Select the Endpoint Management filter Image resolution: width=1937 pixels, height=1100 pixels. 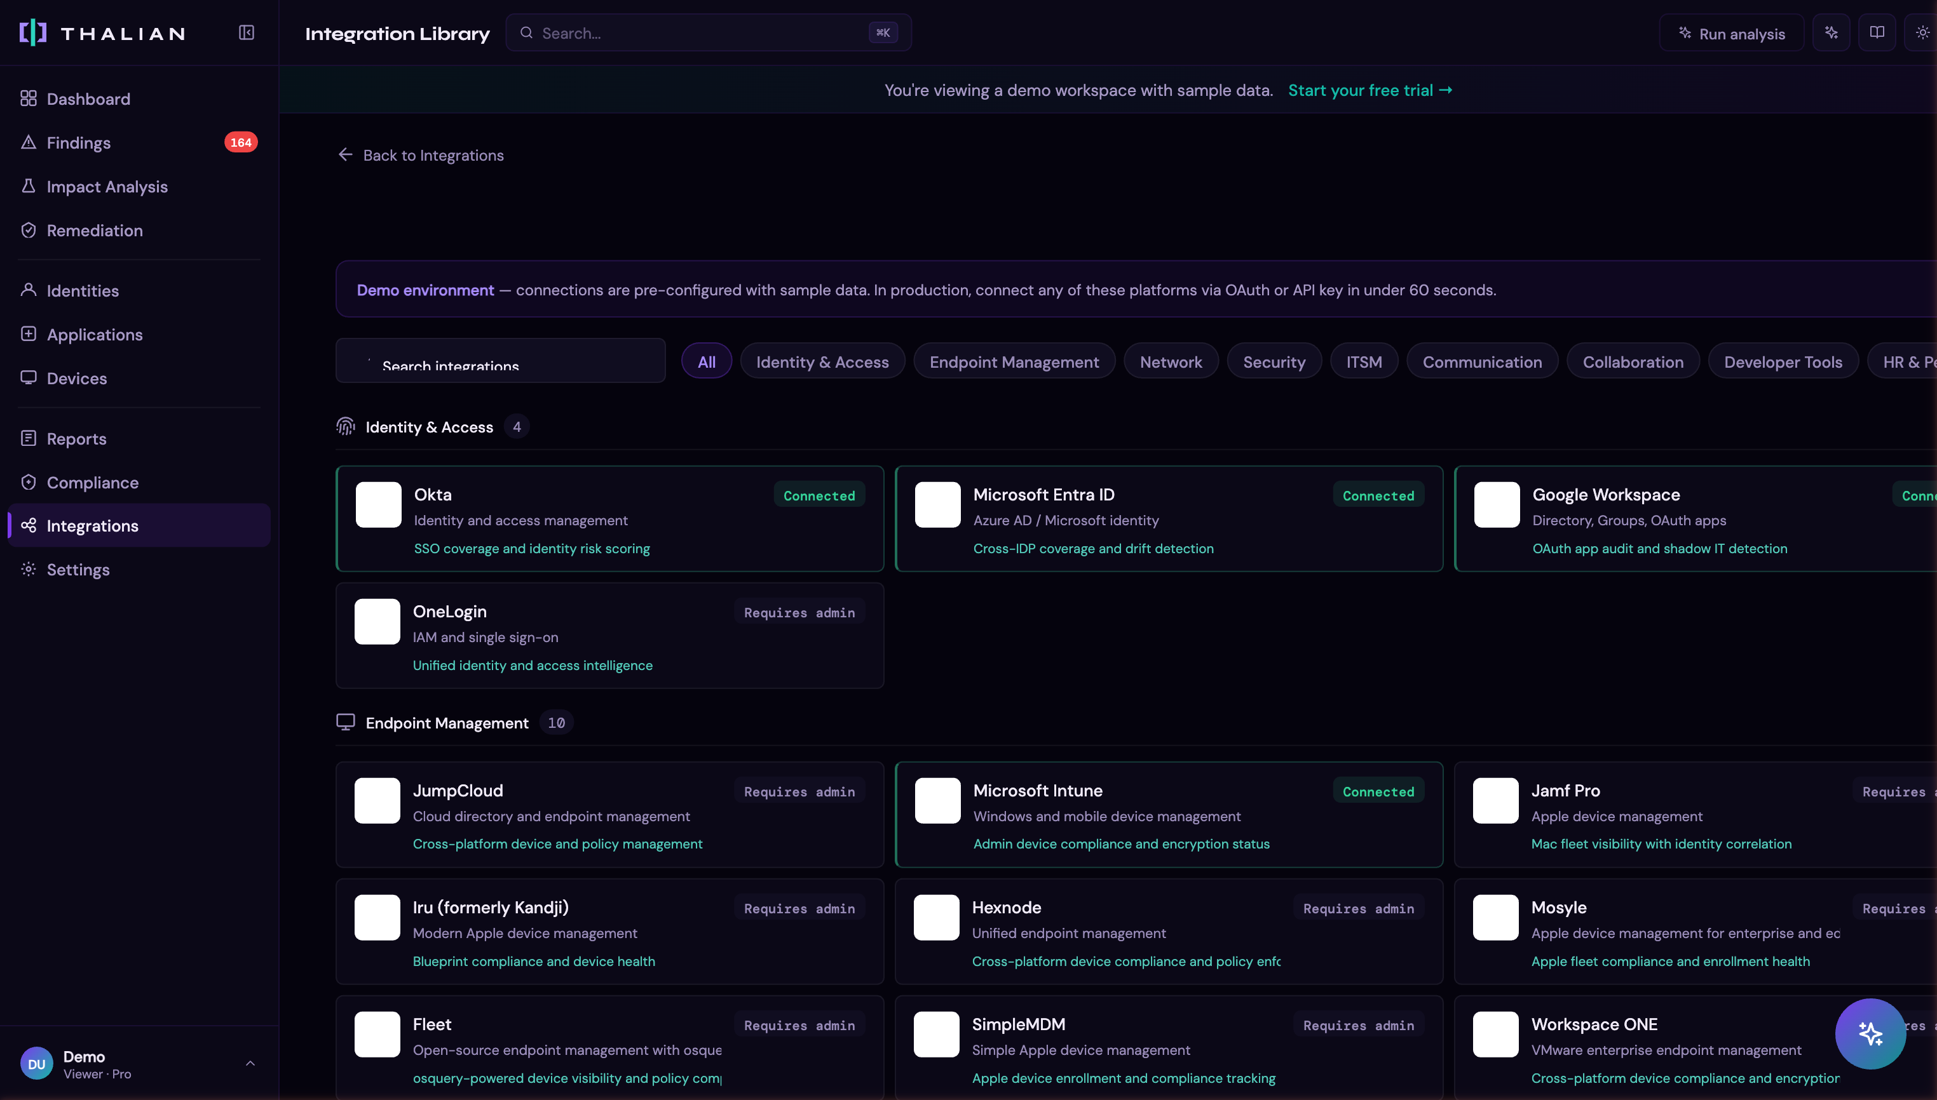(1014, 362)
